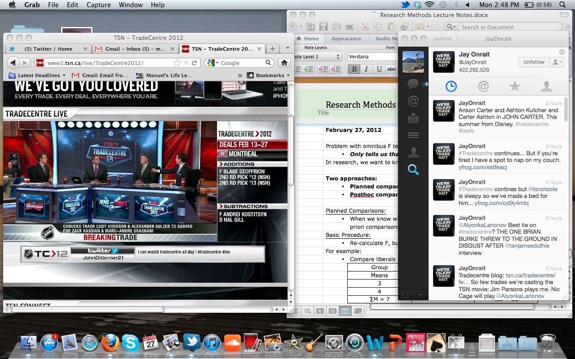575x359 pixels.
Task: Click the Format Painter brush in Word
Action: point(404,27)
